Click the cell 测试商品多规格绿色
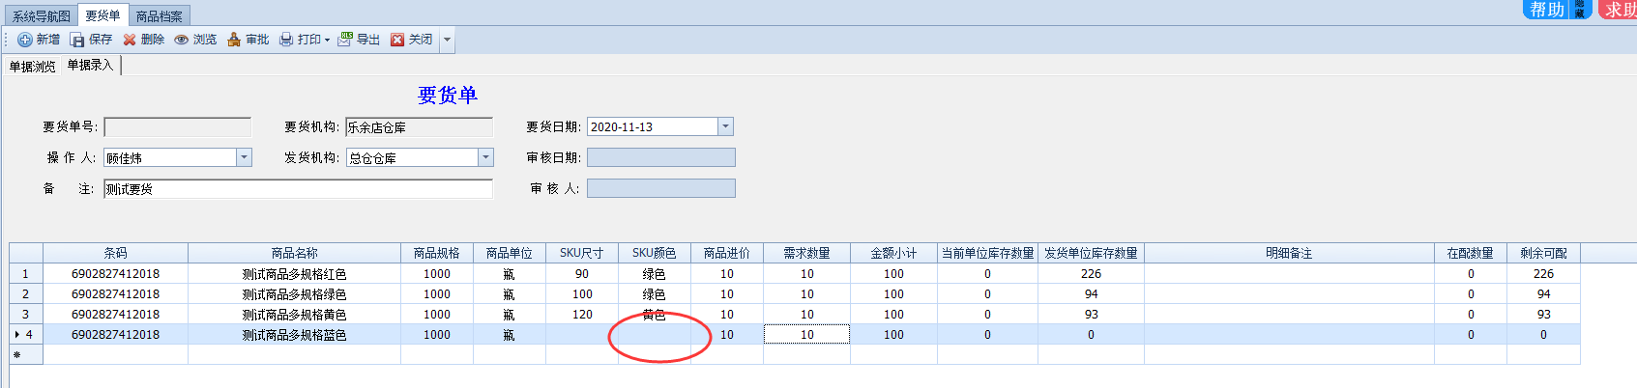Screen dimensions: 1637x388 (295, 293)
